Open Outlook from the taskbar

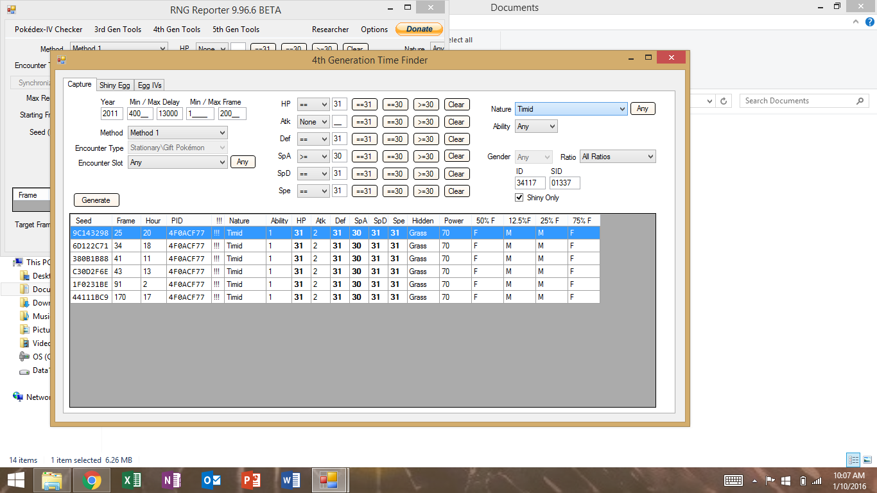pyautogui.click(x=211, y=480)
